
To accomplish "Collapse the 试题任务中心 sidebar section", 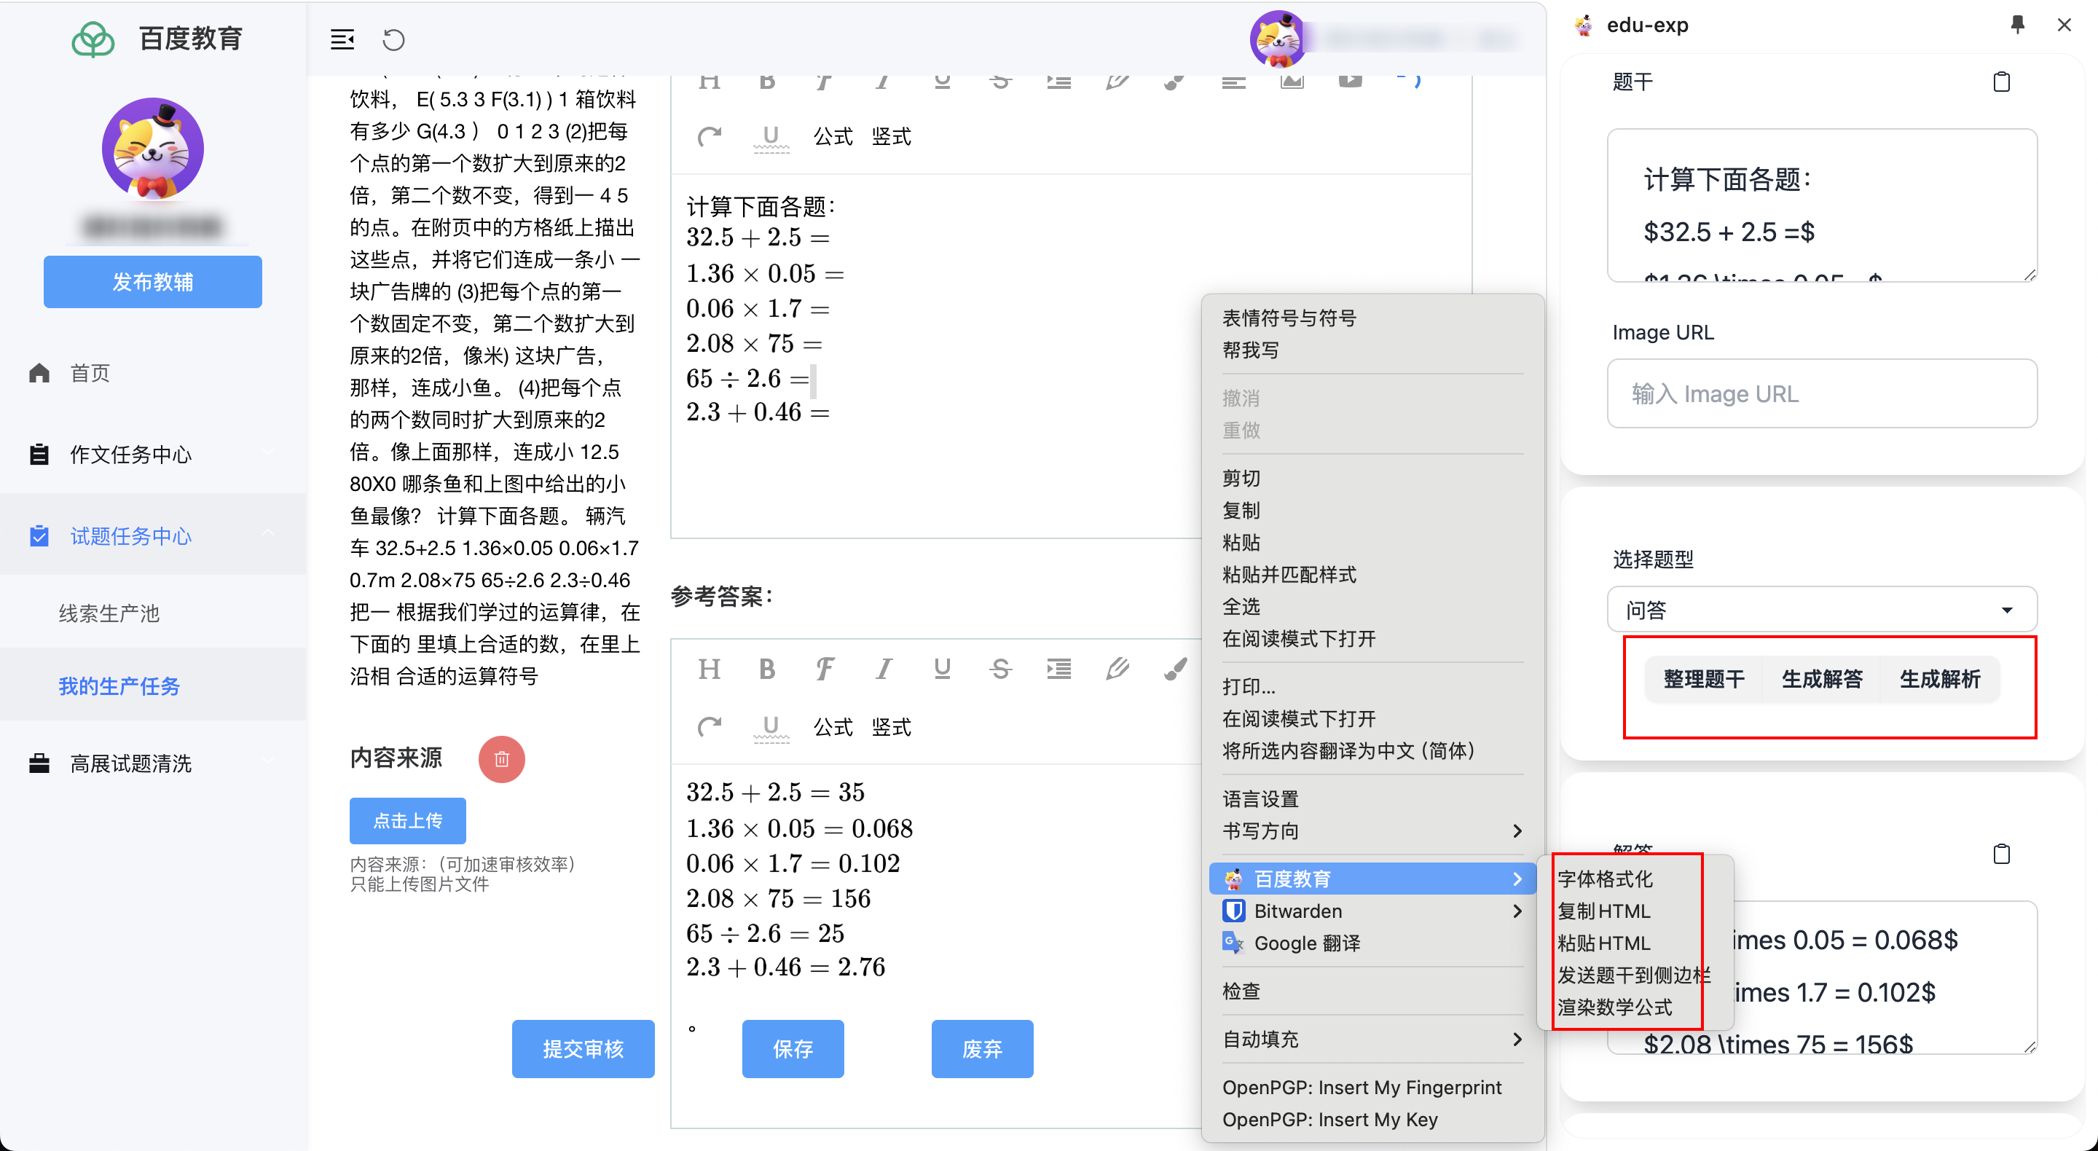I will [269, 533].
